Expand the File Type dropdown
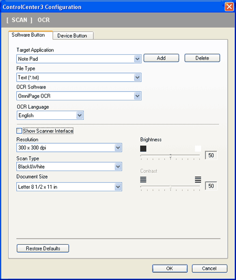Screen dimensions: 236x280 [x=79, y=77]
